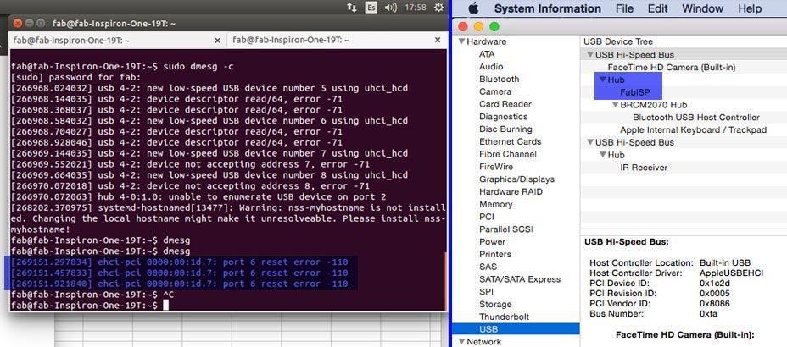Click the terminal command prompt cursor line
This screenshot has width=787, height=347.
click(227, 305)
